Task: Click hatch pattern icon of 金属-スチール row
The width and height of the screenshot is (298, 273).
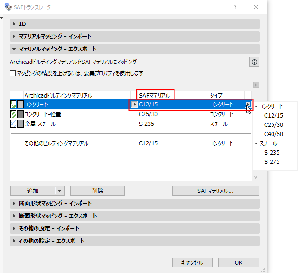Action: click(13, 124)
